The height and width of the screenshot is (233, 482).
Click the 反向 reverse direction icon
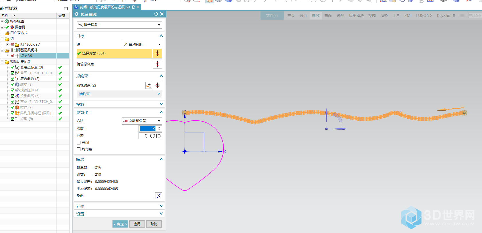point(159,196)
